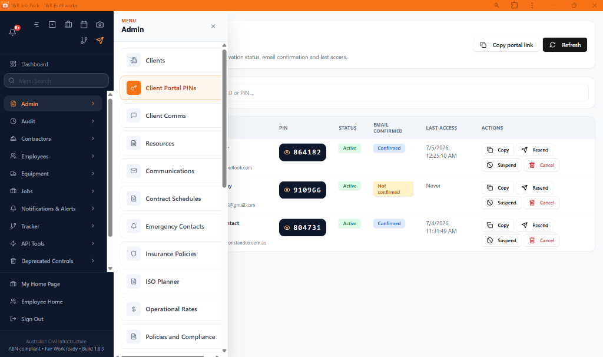Open the calendar icon in sidebar header
The width and height of the screenshot is (603, 357).
pos(84,25)
